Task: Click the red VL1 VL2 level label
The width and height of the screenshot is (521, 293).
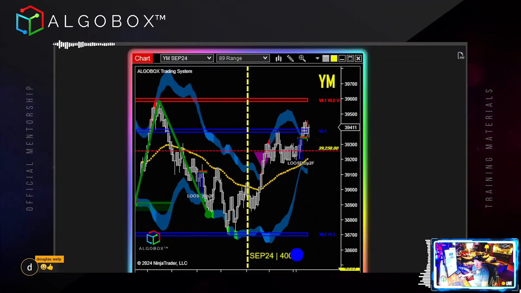Action: pyautogui.click(x=329, y=100)
